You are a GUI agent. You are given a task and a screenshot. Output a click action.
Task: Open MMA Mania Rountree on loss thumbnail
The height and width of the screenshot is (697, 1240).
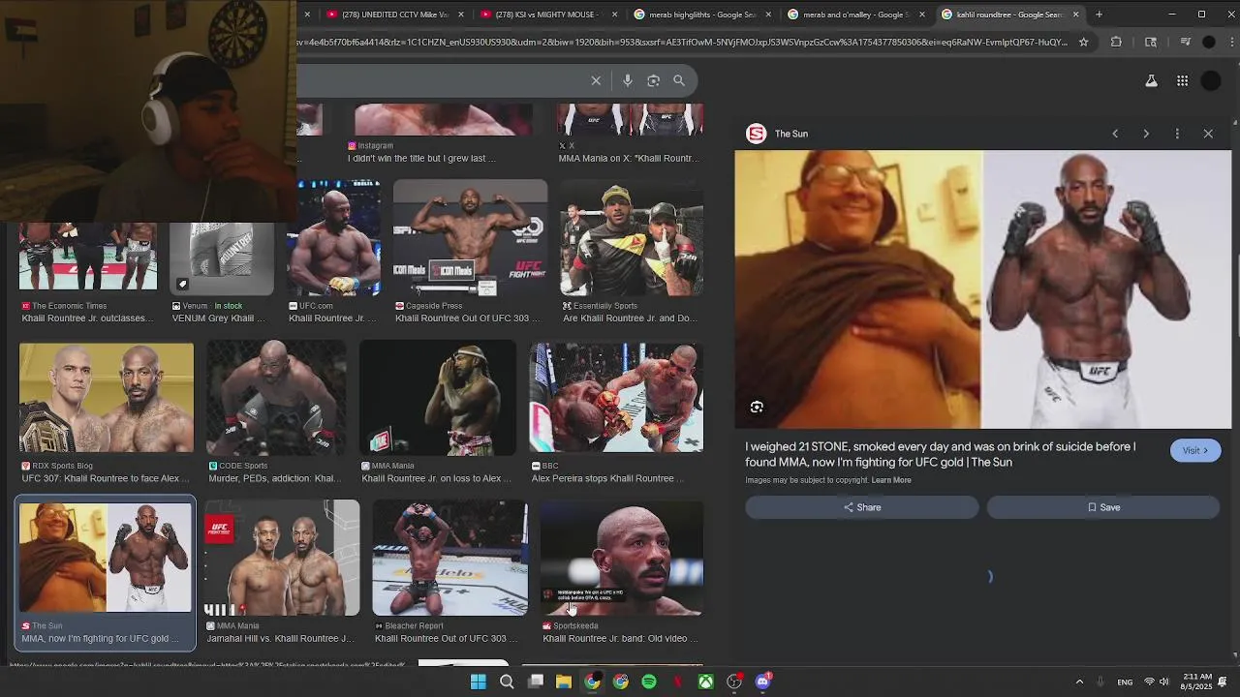pos(438,398)
